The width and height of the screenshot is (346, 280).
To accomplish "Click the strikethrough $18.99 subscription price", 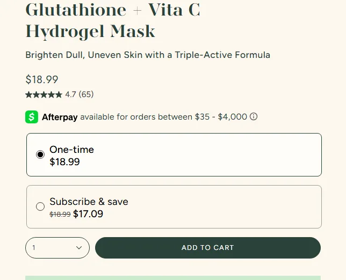I will pyautogui.click(x=60, y=214).
